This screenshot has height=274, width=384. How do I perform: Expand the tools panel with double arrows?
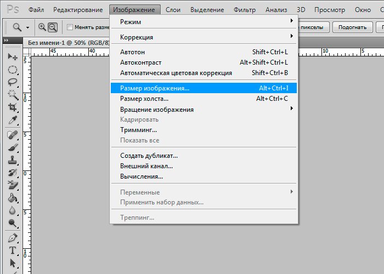pos(6,41)
